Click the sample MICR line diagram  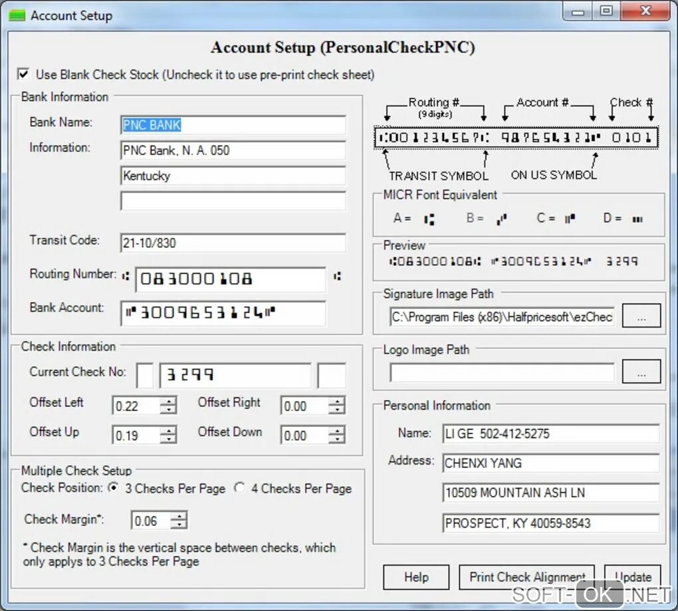tap(516, 138)
